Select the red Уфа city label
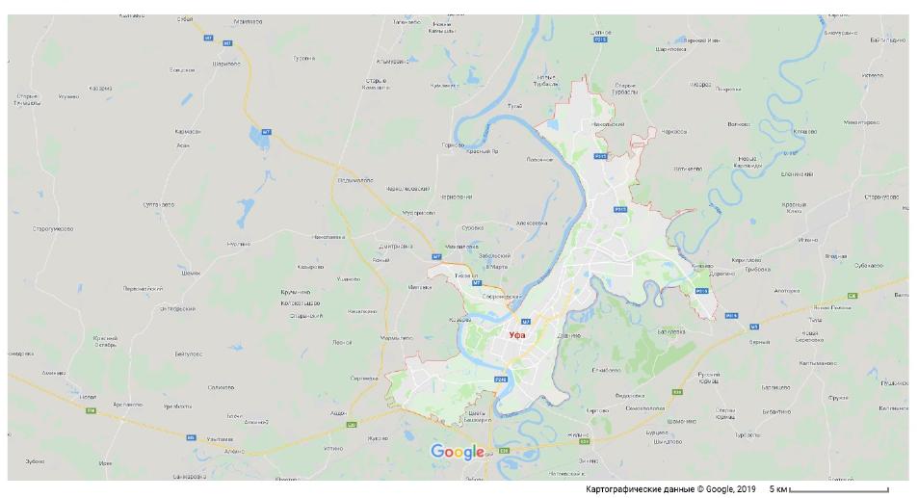The height and width of the screenshot is (498, 918). point(517,335)
